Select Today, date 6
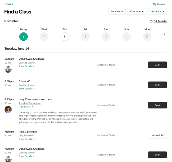Screen dimensions: 172x162 coord(24,36)
